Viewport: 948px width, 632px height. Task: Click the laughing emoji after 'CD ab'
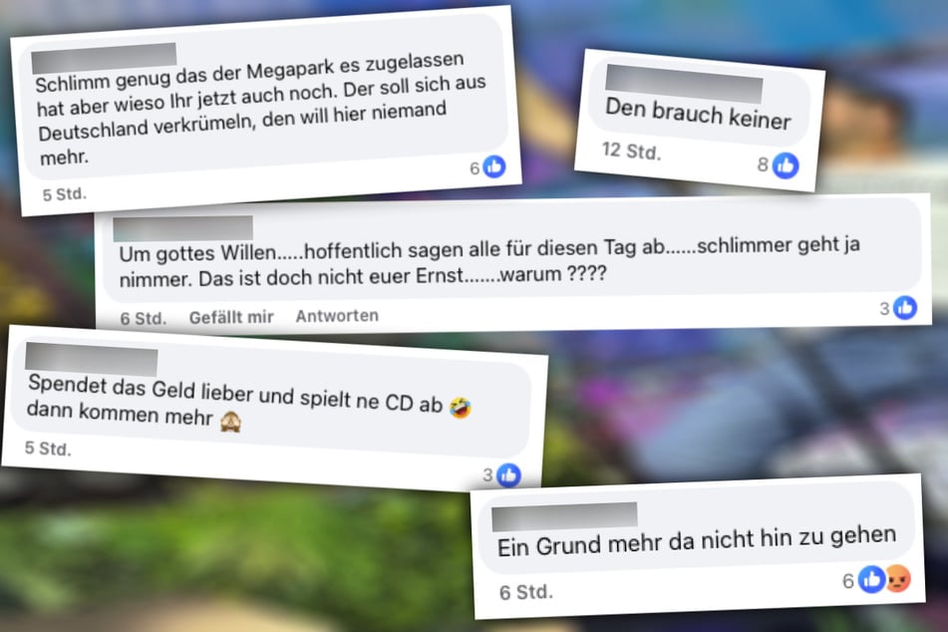[461, 408]
